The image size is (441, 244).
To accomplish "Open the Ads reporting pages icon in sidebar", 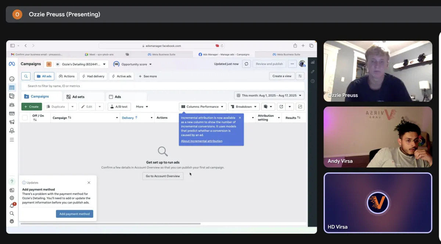I will tap(12, 96).
